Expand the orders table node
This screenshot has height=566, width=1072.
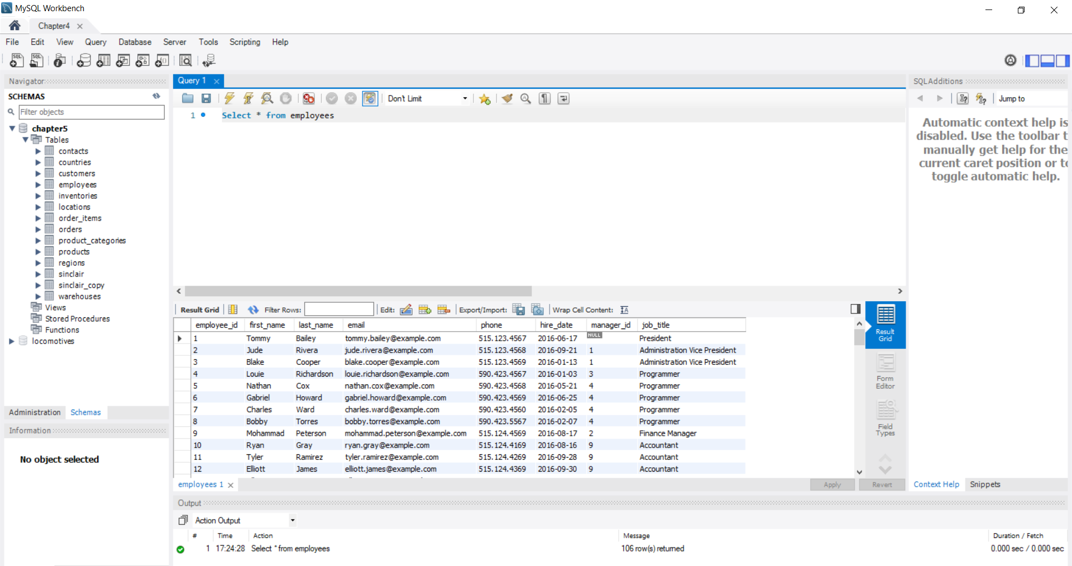(38, 229)
